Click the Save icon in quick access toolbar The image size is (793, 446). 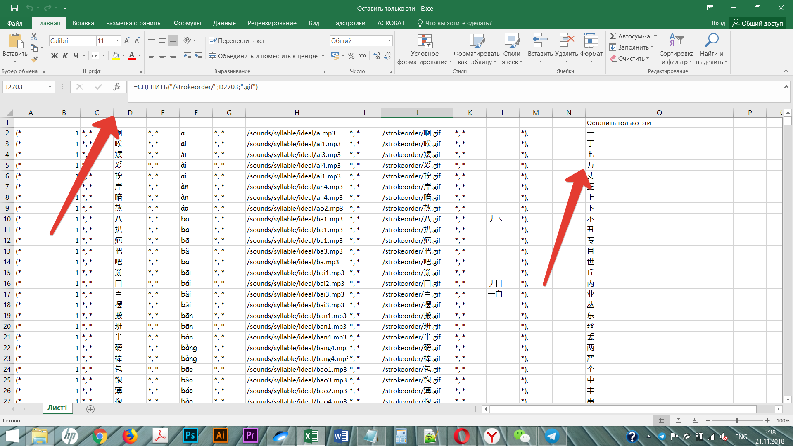pos(14,8)
